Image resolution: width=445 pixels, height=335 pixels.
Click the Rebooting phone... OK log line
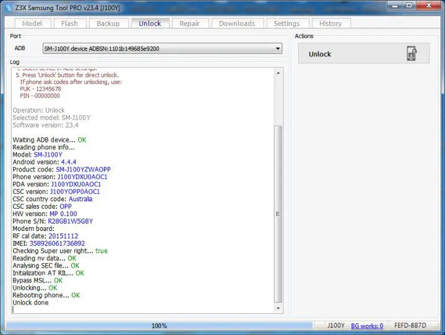(x=46, y=295)
